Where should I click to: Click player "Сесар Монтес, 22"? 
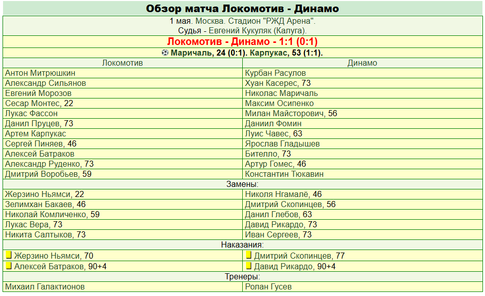(39, 103)
